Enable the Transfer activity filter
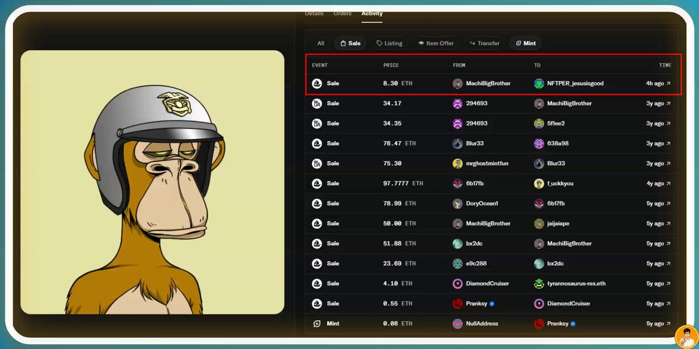Screen dimensions: 699x349 485,43
